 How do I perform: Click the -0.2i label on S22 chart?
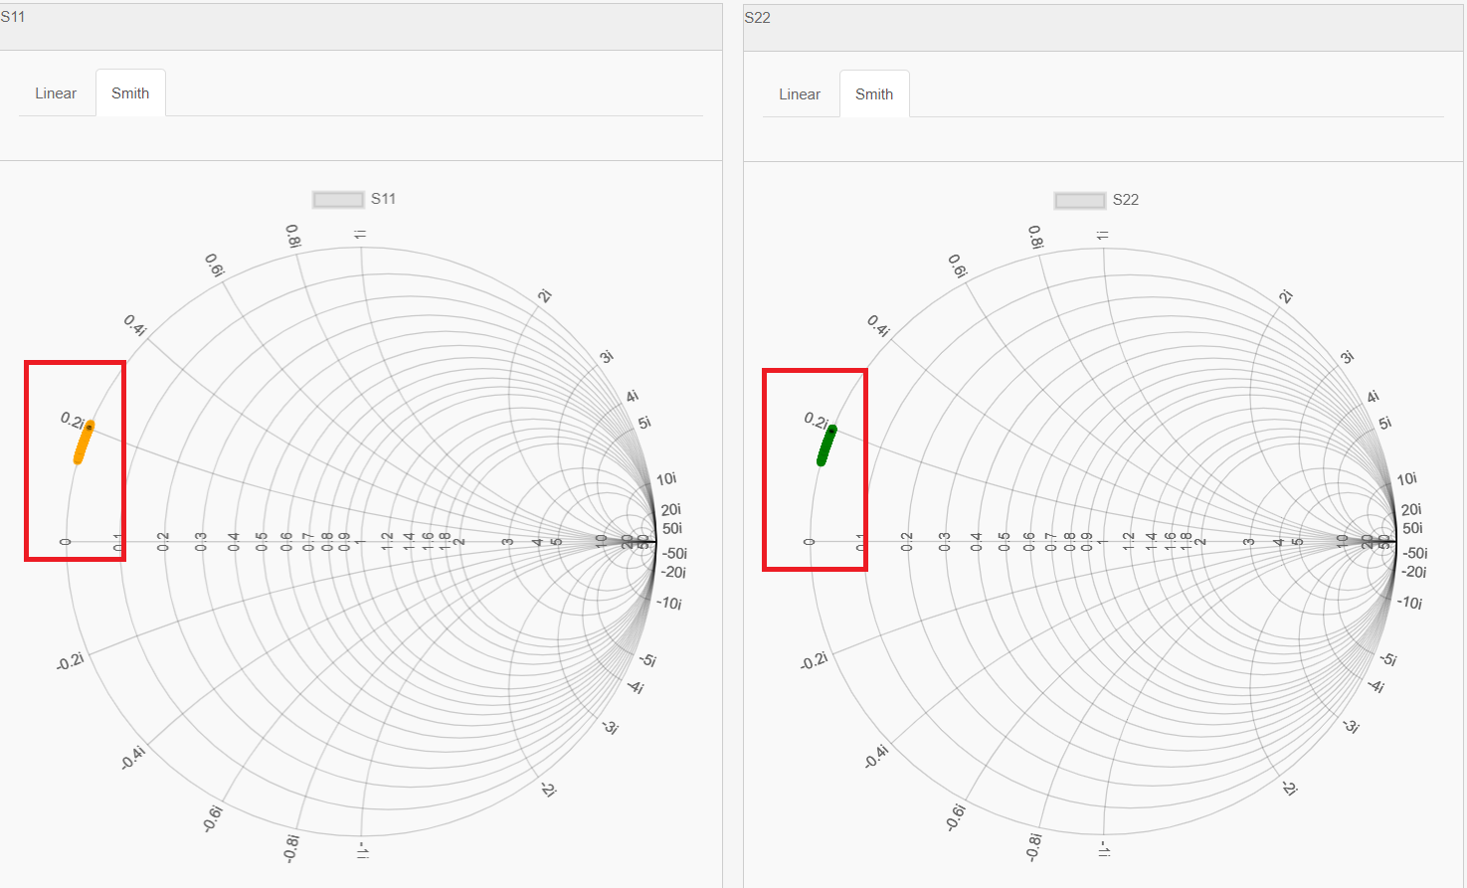tap(814, 660)
